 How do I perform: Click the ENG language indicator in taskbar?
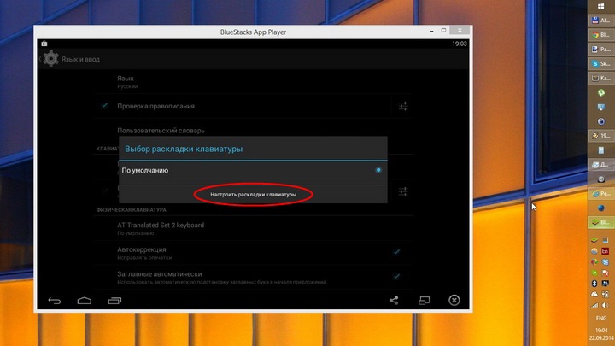[x=600, y=315]
